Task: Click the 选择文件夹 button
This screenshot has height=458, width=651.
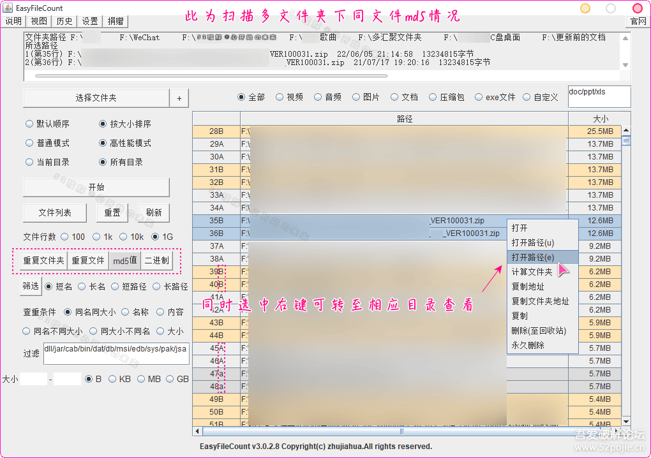Action: click(x=96, y=98)
